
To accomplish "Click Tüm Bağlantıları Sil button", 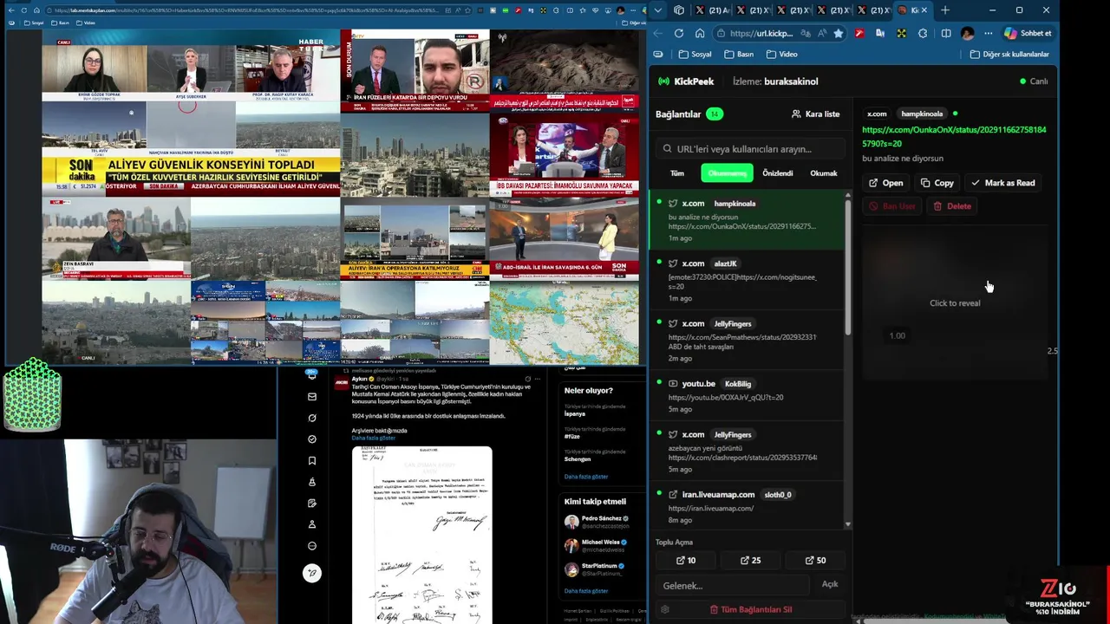I will tap(751, 609).
